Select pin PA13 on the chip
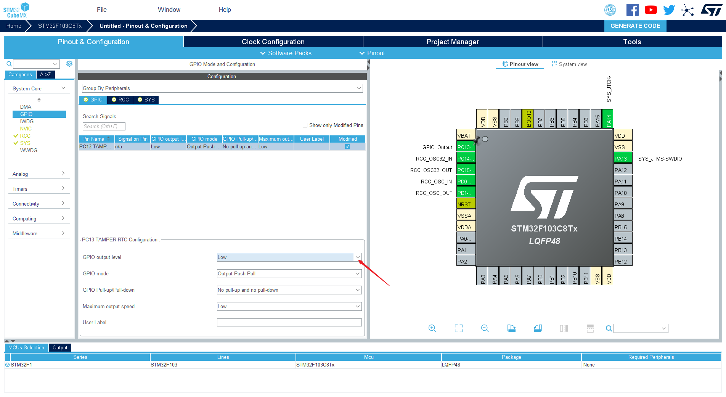Viewport: 726px width, 397px height. pyautogui.click(x=623, y=159)
